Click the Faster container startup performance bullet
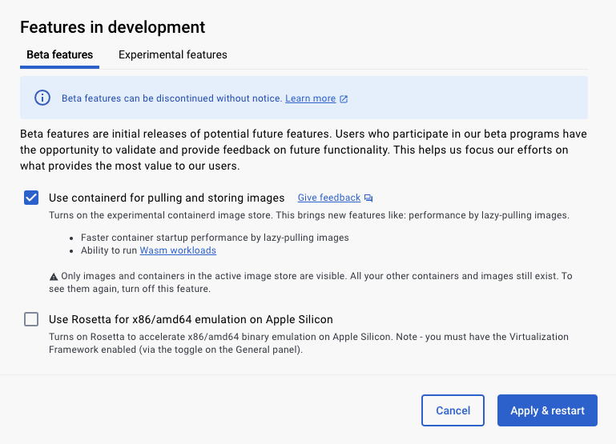Viewport: 616px width, 444px height. coord(215,238)
